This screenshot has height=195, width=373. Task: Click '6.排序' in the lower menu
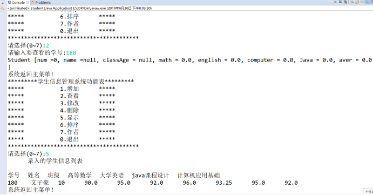pos(69,125)
